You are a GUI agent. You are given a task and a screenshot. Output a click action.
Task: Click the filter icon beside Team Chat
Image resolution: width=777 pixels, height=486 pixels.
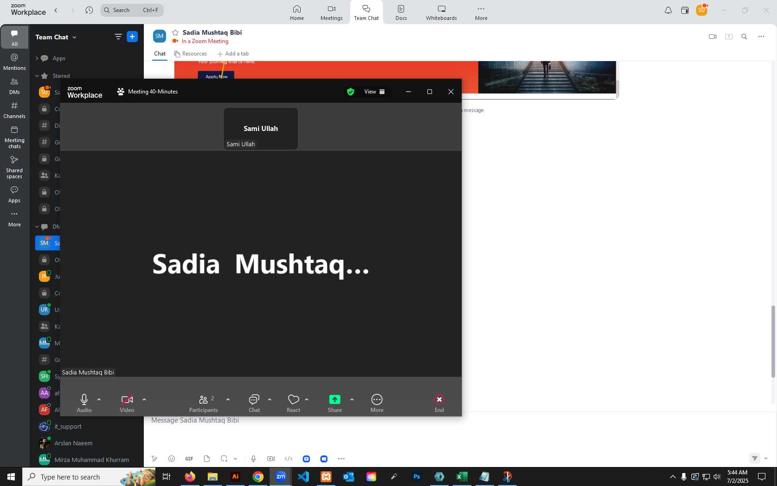point(118,37)
